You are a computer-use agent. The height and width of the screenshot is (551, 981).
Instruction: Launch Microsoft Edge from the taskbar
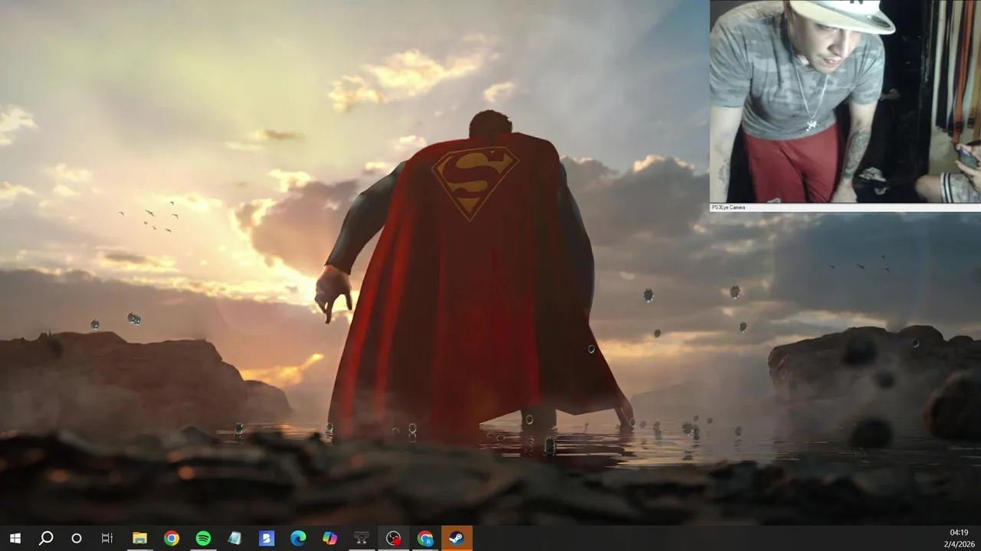(x=298, y=539)
